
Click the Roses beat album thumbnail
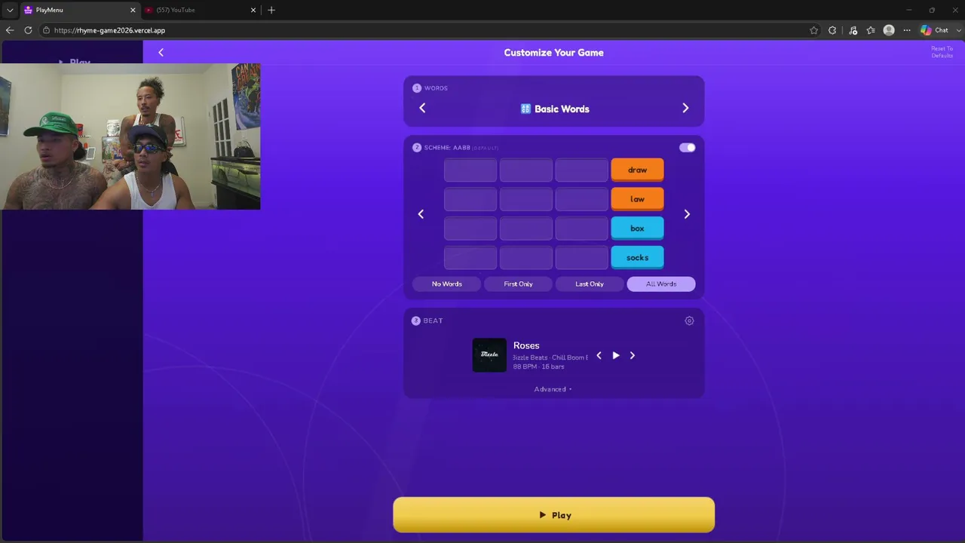490,355
